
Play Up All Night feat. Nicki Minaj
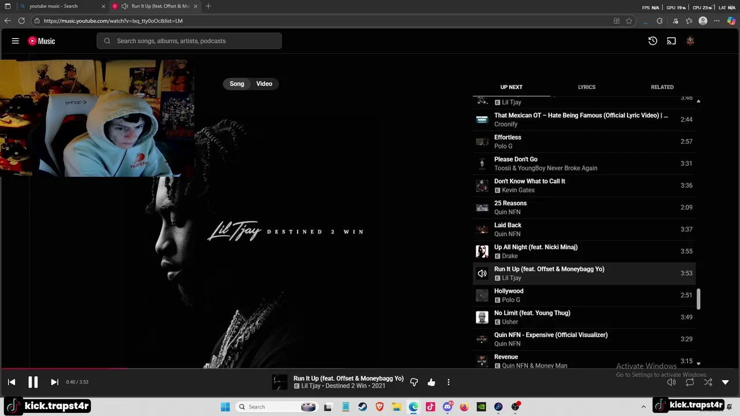[x=584, y=251]
